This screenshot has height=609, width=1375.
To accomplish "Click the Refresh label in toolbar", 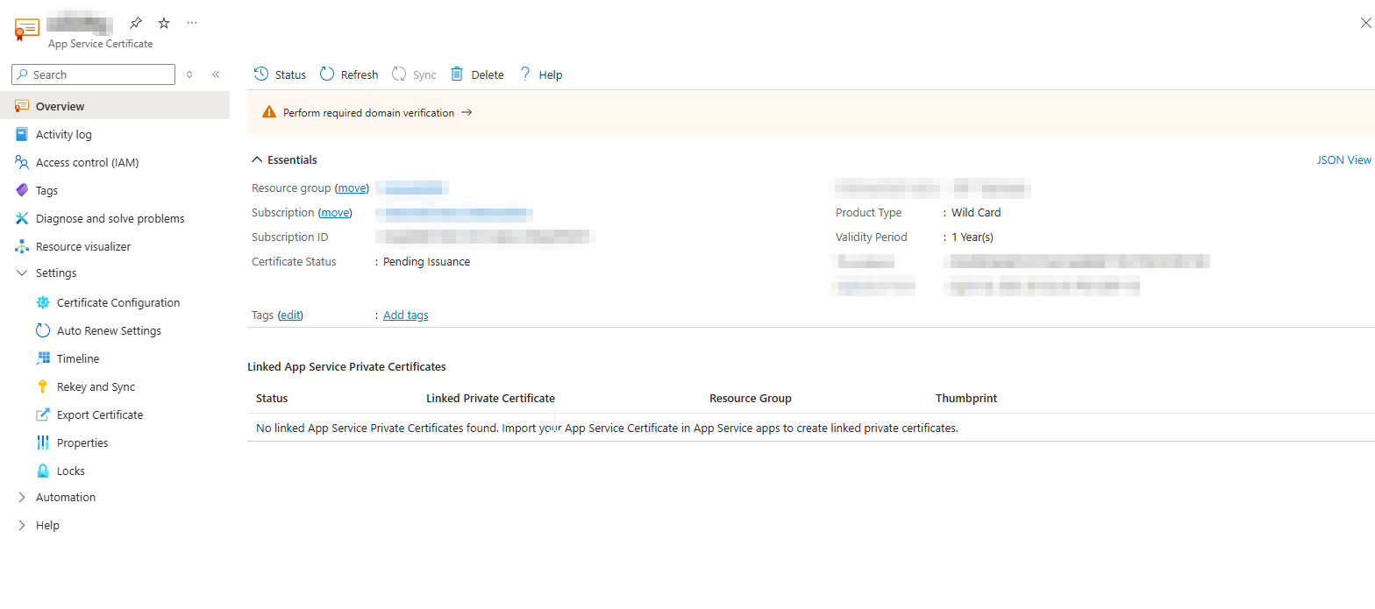I will point(360,74).
